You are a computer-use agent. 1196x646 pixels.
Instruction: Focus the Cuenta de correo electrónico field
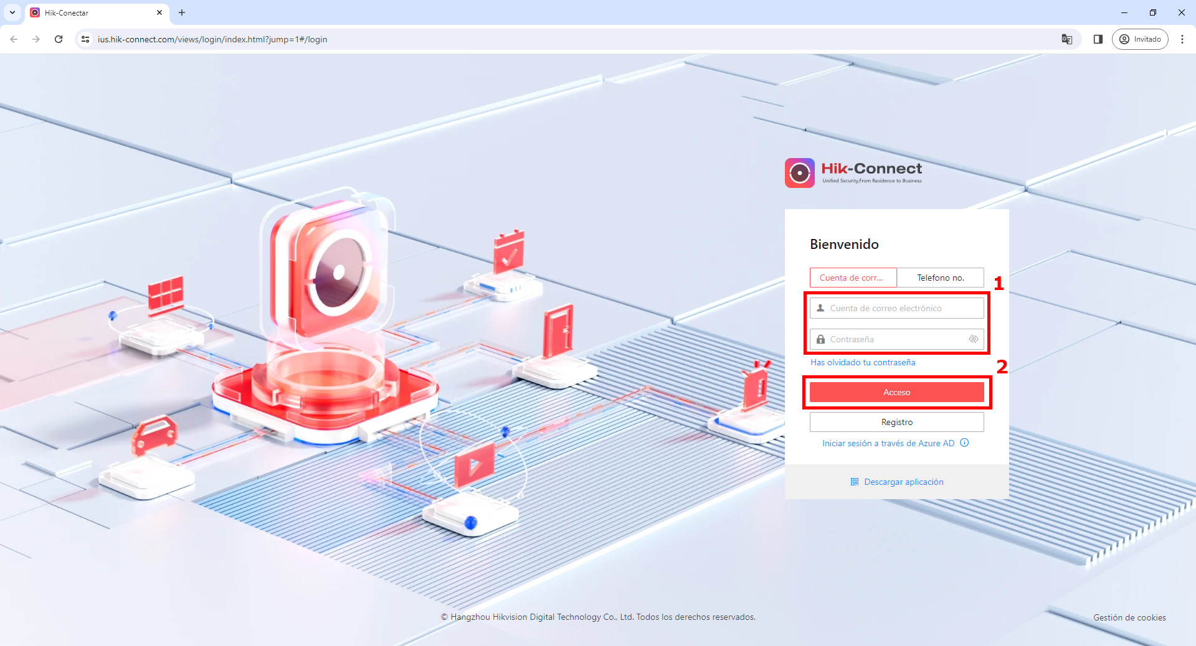pos(897,308)
